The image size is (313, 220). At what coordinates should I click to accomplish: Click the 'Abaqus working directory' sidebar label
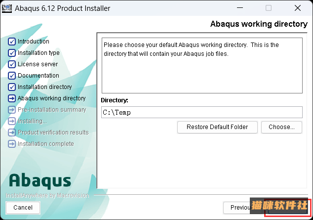click(51, 98)
